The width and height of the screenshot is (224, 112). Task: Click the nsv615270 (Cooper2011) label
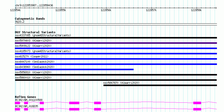(x=32, y=56)
